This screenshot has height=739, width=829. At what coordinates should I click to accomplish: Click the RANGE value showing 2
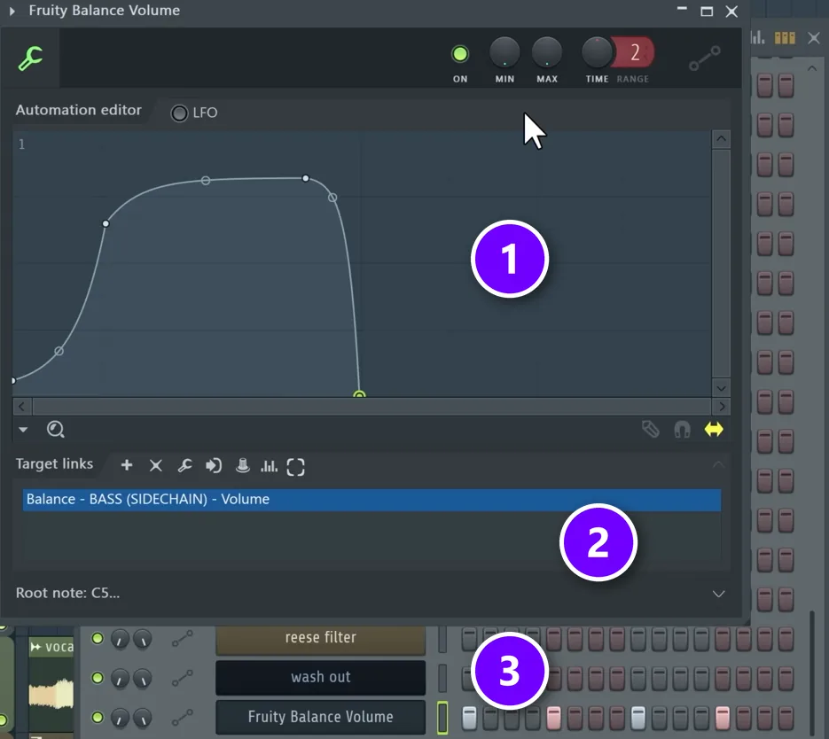point(635,52)
